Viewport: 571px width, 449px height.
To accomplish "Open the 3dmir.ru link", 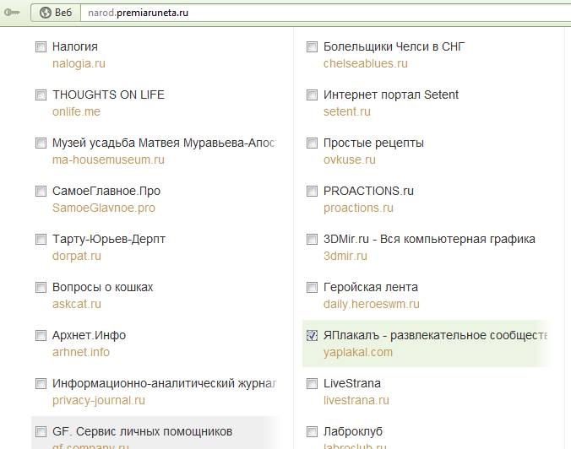I will coord(345,257).
